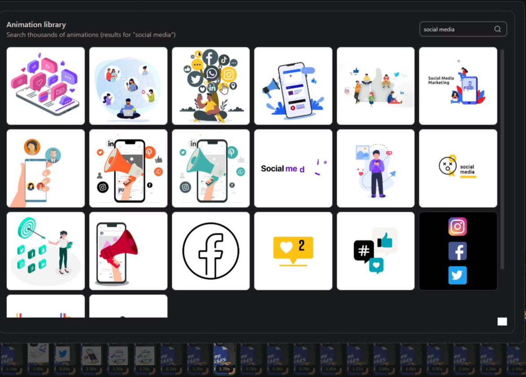The width and height of the screenshot is (526, 377).
Task: Select the large Facebook logo circle animation
Action: (211, 251)
